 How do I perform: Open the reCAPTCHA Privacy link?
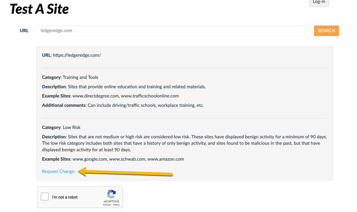point(107,205)
